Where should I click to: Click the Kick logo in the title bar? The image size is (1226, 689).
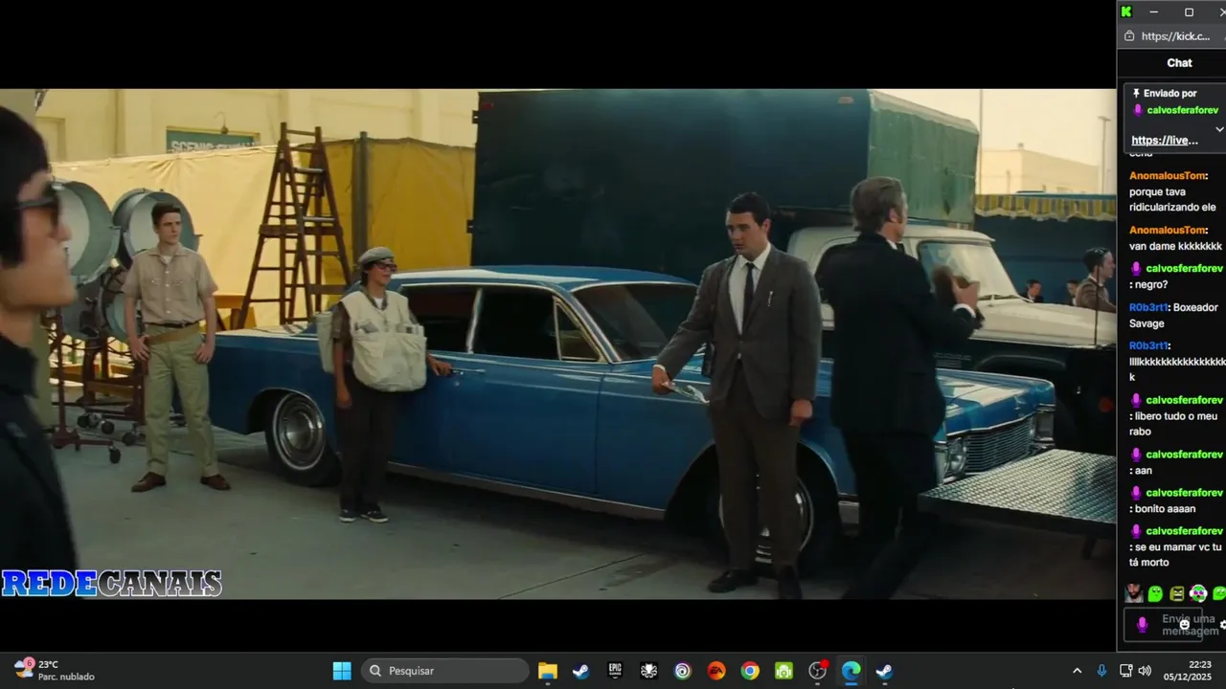1126,11
